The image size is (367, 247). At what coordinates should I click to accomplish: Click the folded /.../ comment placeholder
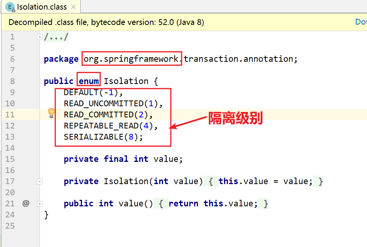pos(56,37)
